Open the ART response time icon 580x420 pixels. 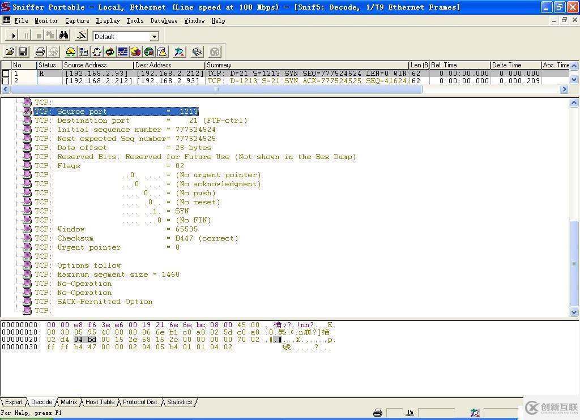point(110,52)
